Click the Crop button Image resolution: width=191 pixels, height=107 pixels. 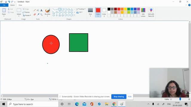point(26,9)
